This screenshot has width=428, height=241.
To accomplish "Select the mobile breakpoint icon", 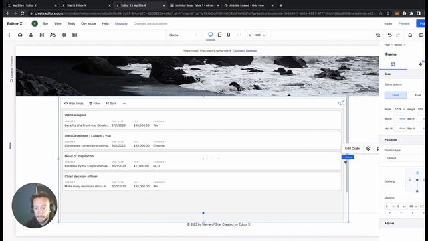I will coord(229,35).
